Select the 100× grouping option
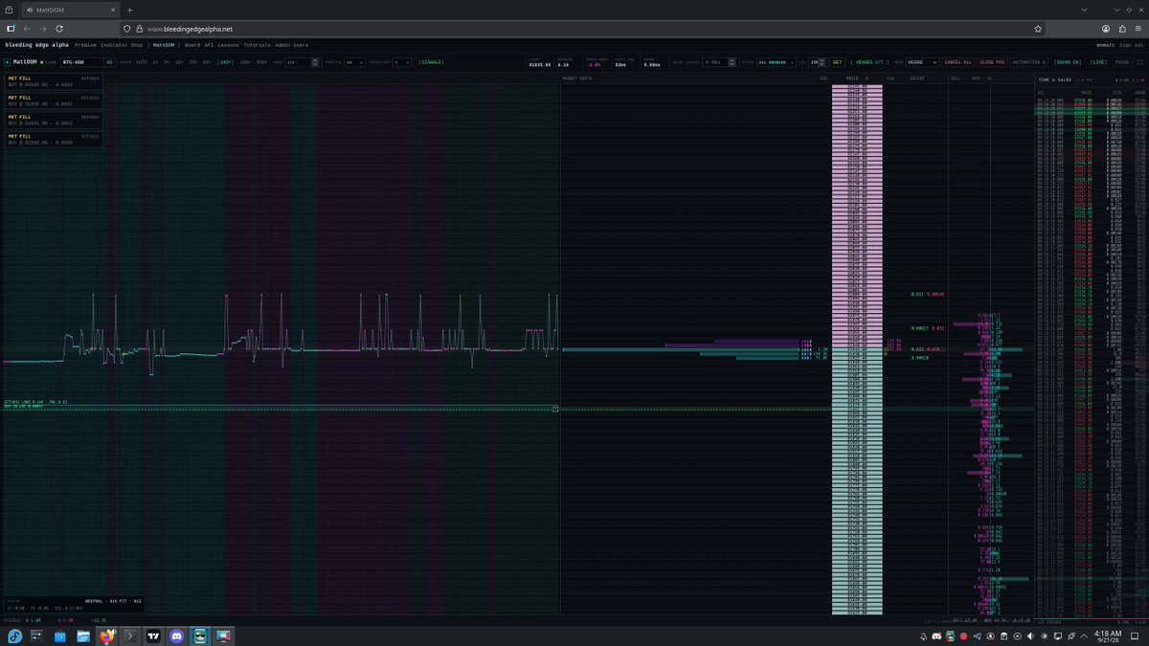This screenshot has width=1149, height=646. tap(226, 62)
